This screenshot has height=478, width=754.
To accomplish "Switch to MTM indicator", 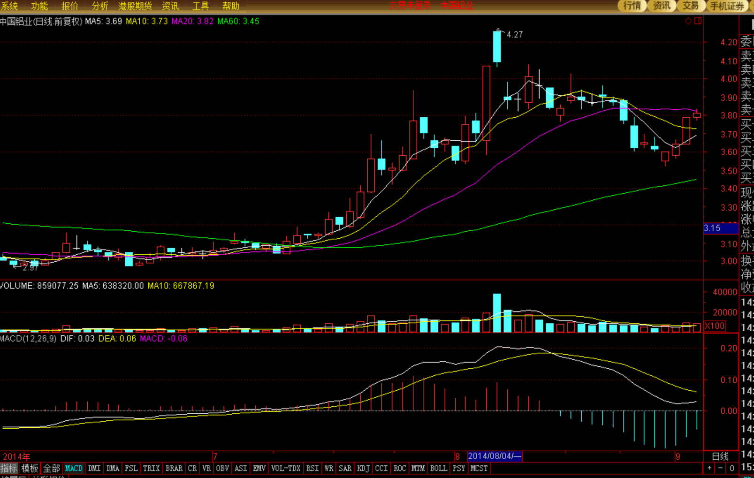I will (x=418, y=468).
